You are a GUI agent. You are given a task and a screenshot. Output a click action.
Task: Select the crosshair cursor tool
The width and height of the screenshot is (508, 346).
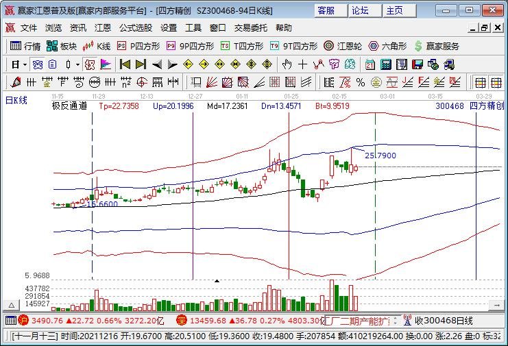pyautogui.click(x=302, y=64)
